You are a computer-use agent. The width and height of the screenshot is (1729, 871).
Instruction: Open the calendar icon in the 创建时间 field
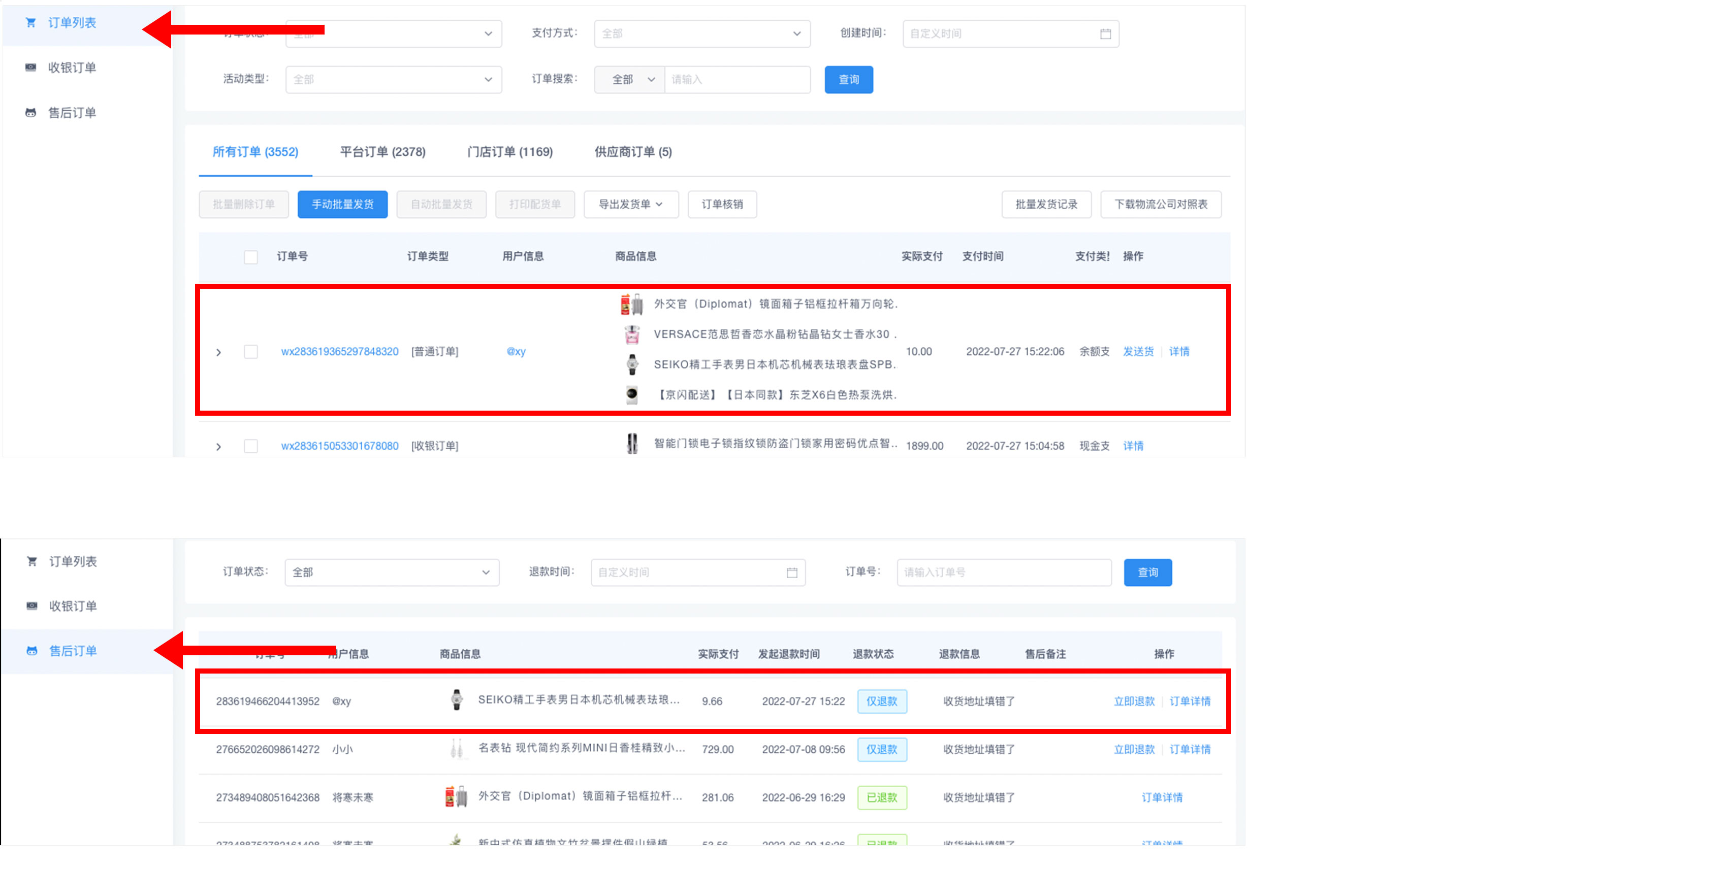(x=1105, y=33)
